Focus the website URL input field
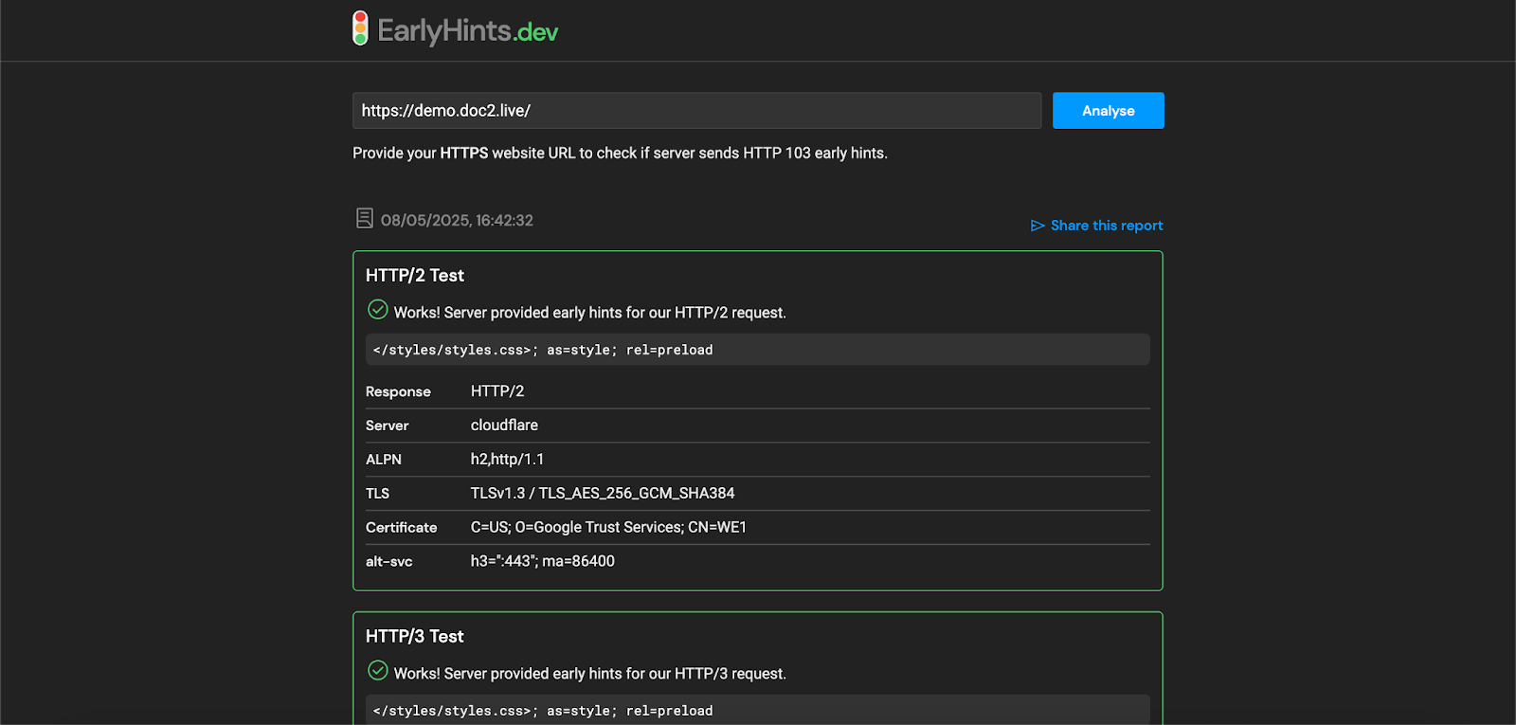Viewport: 1516px width, 725px height. 696,111
